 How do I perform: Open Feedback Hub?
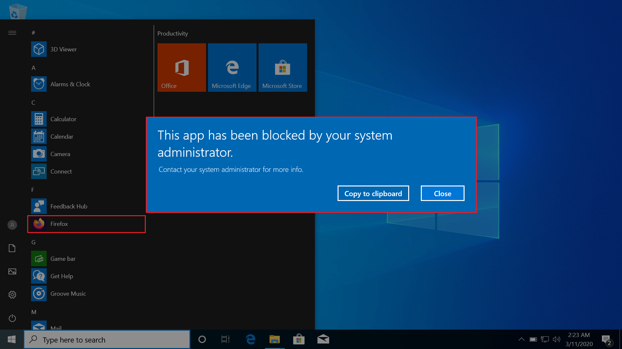tap(86, 206)
